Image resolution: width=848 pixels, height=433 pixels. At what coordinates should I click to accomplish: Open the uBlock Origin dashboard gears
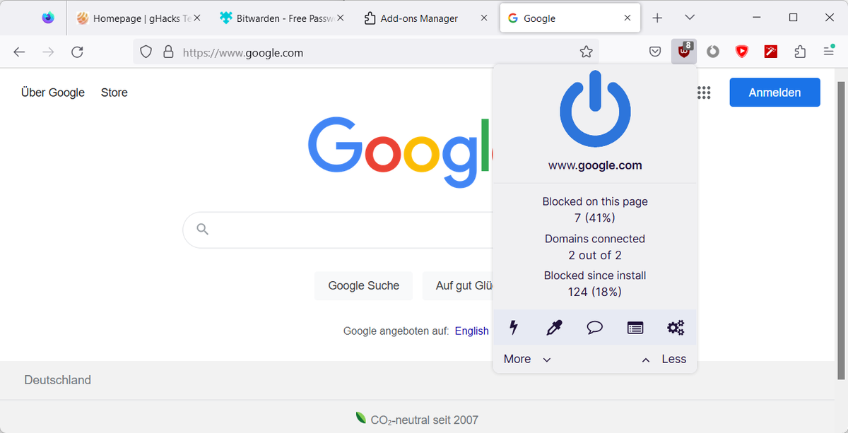pos(675,327)
